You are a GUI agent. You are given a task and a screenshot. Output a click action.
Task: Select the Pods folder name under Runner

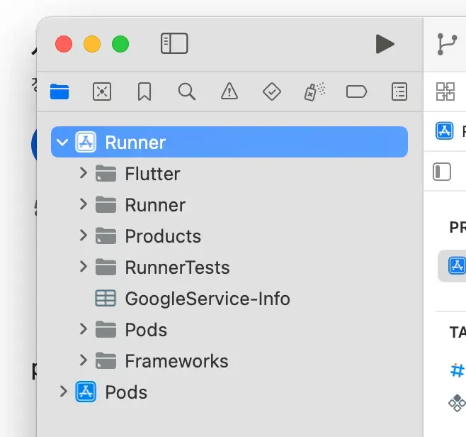point(146,330)
